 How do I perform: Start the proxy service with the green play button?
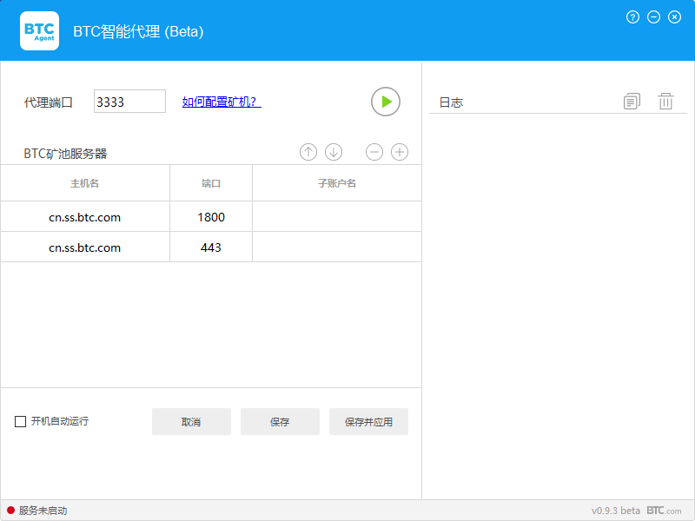[385, 102]
